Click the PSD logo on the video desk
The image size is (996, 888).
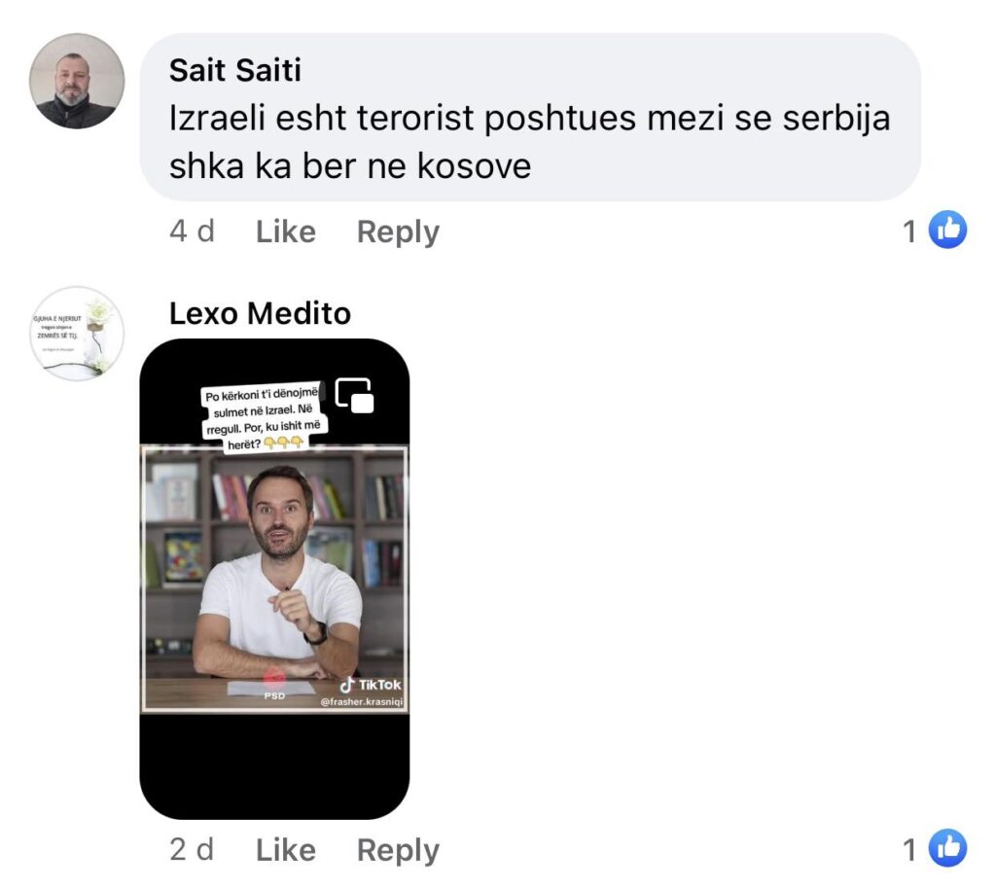[274, 685]
